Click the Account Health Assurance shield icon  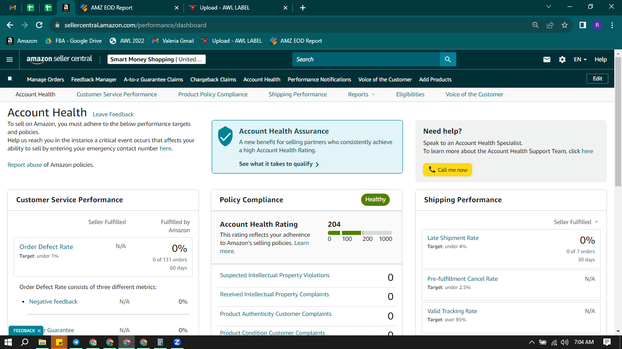click(225, 136)
